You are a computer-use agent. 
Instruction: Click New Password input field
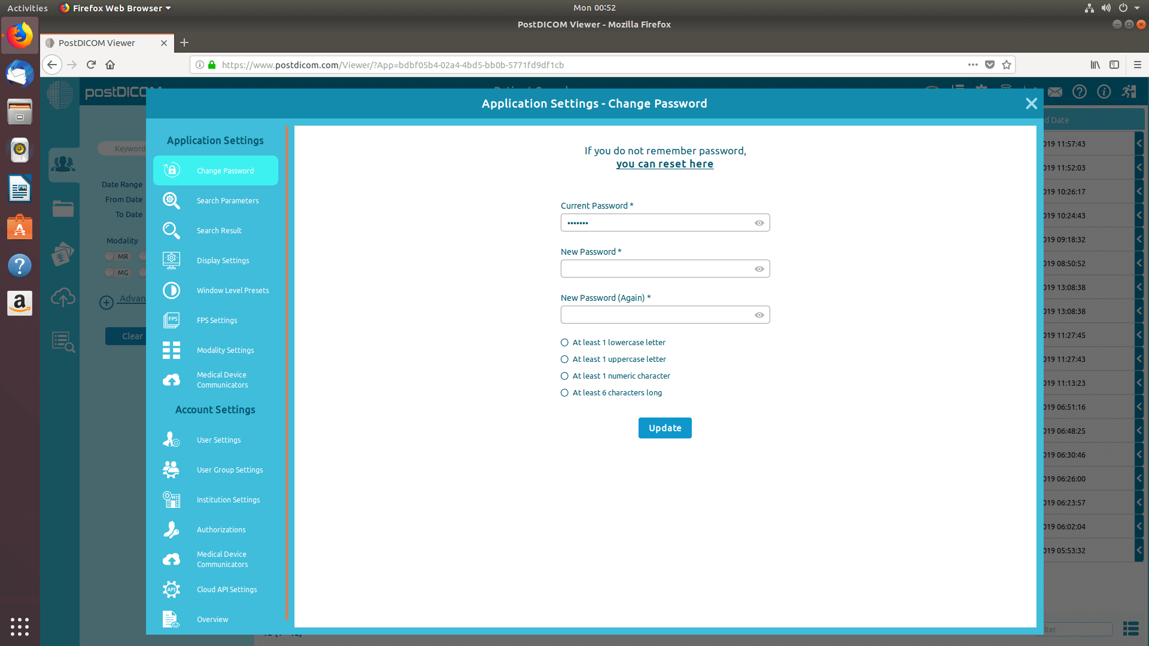[664, 269]
